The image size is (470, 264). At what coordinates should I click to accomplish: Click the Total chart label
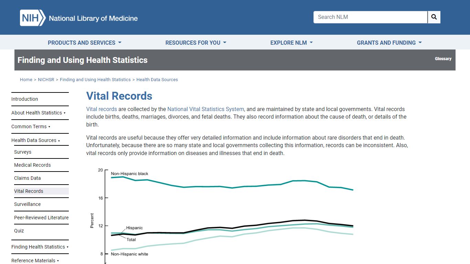coord(131,240)
